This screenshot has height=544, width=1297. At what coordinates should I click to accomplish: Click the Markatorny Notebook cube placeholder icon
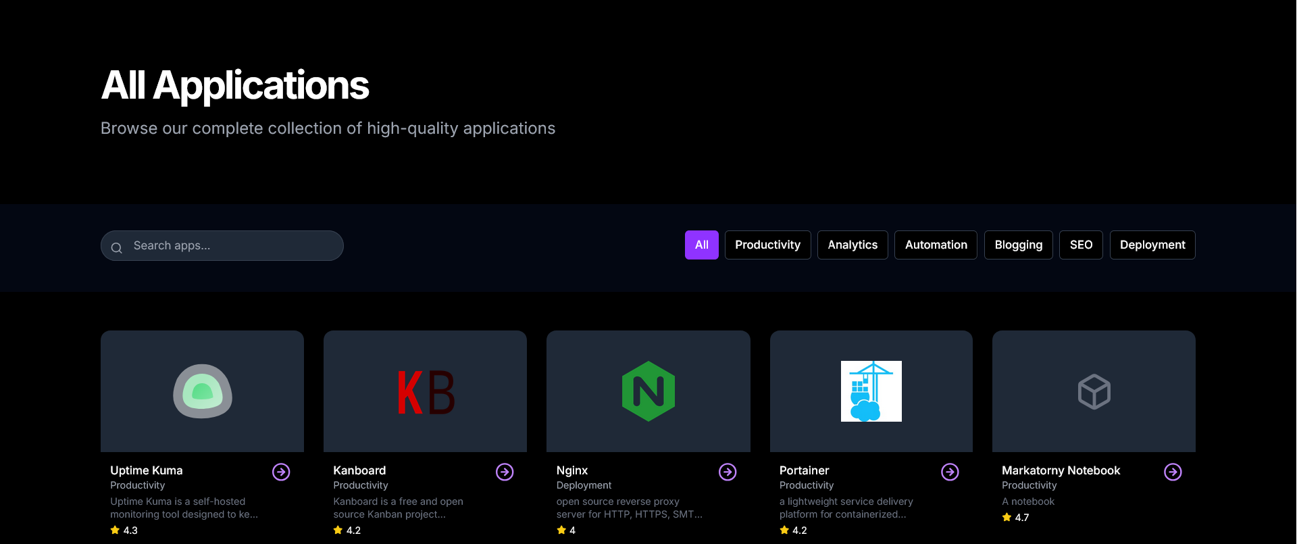click(x=1094, y=391)
